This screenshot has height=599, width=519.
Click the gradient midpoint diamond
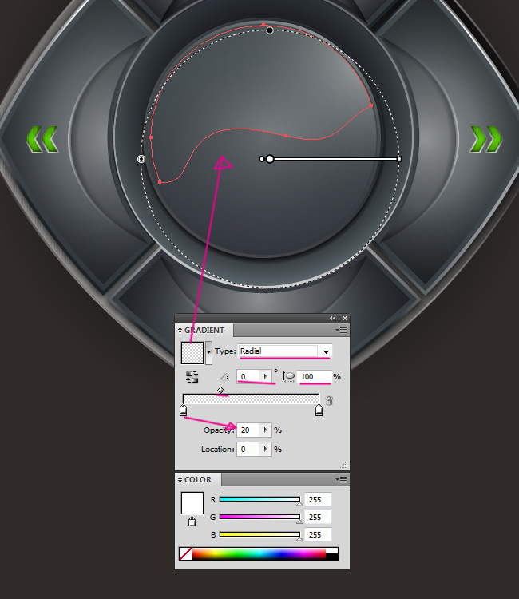220,390
